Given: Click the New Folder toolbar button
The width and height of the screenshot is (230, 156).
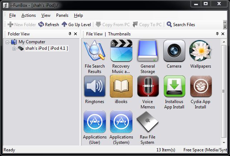Looking at the screenshot, I should point(22,24).
